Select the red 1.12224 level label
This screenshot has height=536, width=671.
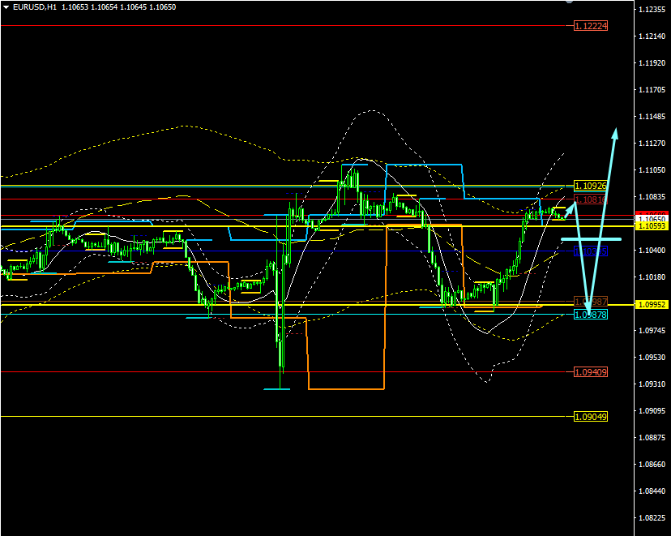[x=591, y=26]
